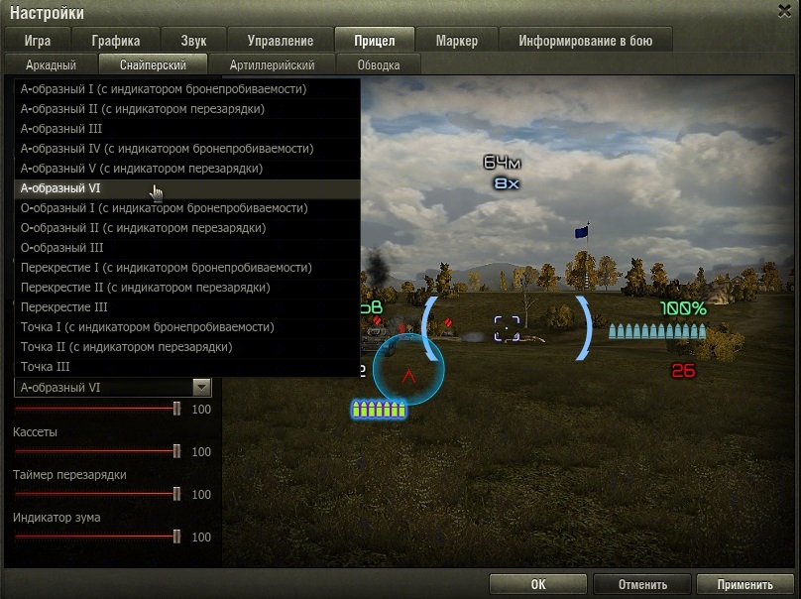The height and width of the screenshot is (599, 801).
Task: Choose the О-образный III option
Action: pyautogui.click(x=187, y=248)
